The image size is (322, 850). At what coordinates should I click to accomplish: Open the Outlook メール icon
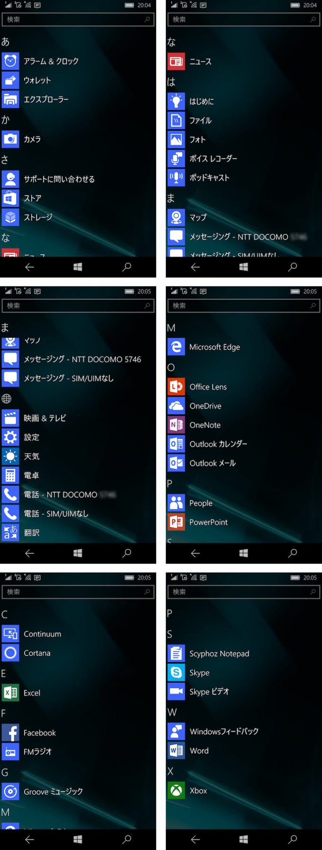click(x=176, y=463)
